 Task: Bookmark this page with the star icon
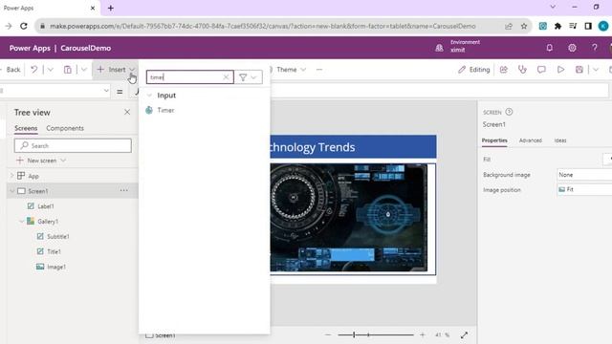pos(524,26)
